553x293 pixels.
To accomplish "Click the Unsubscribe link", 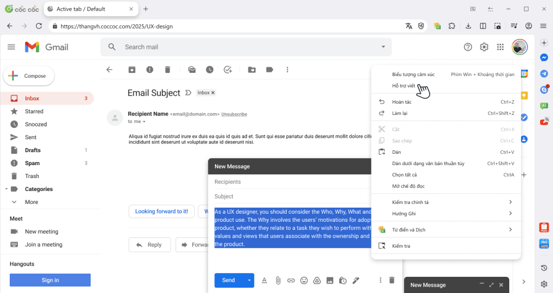I will (x=234, y=114).
